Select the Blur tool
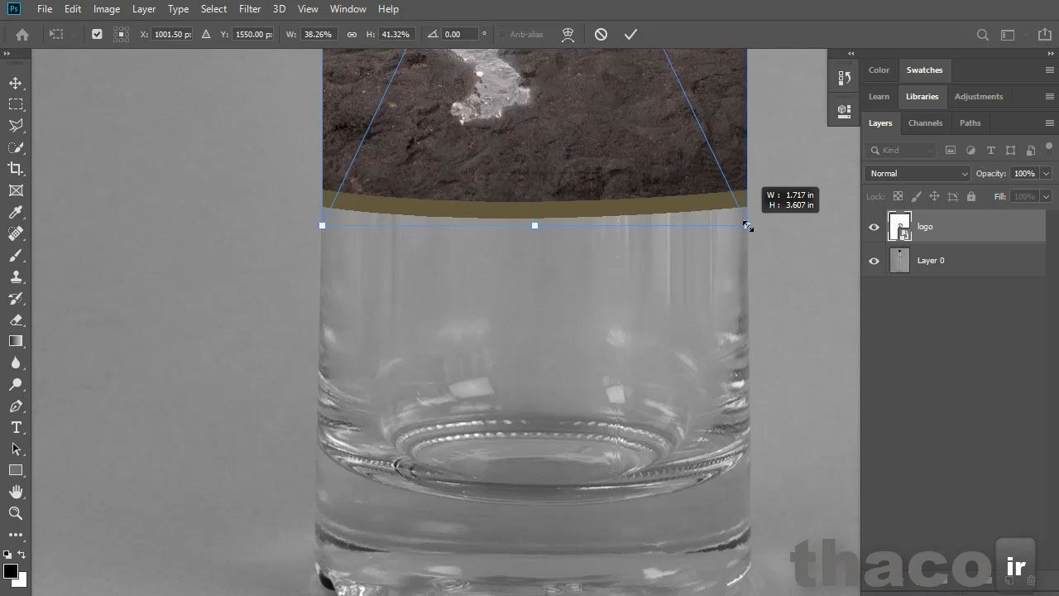The image size is (1059, 596). pyautogui.click(x=16, y=363)
